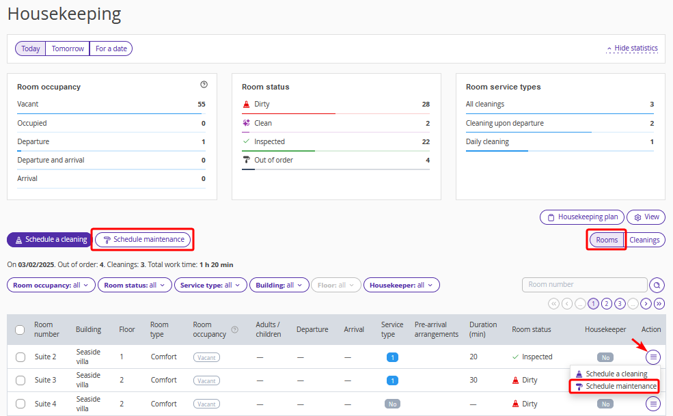Click into the Room number search field

pos(584,285)
